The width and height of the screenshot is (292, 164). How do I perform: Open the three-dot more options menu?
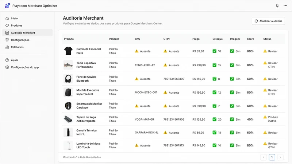(x=285, y=5)
